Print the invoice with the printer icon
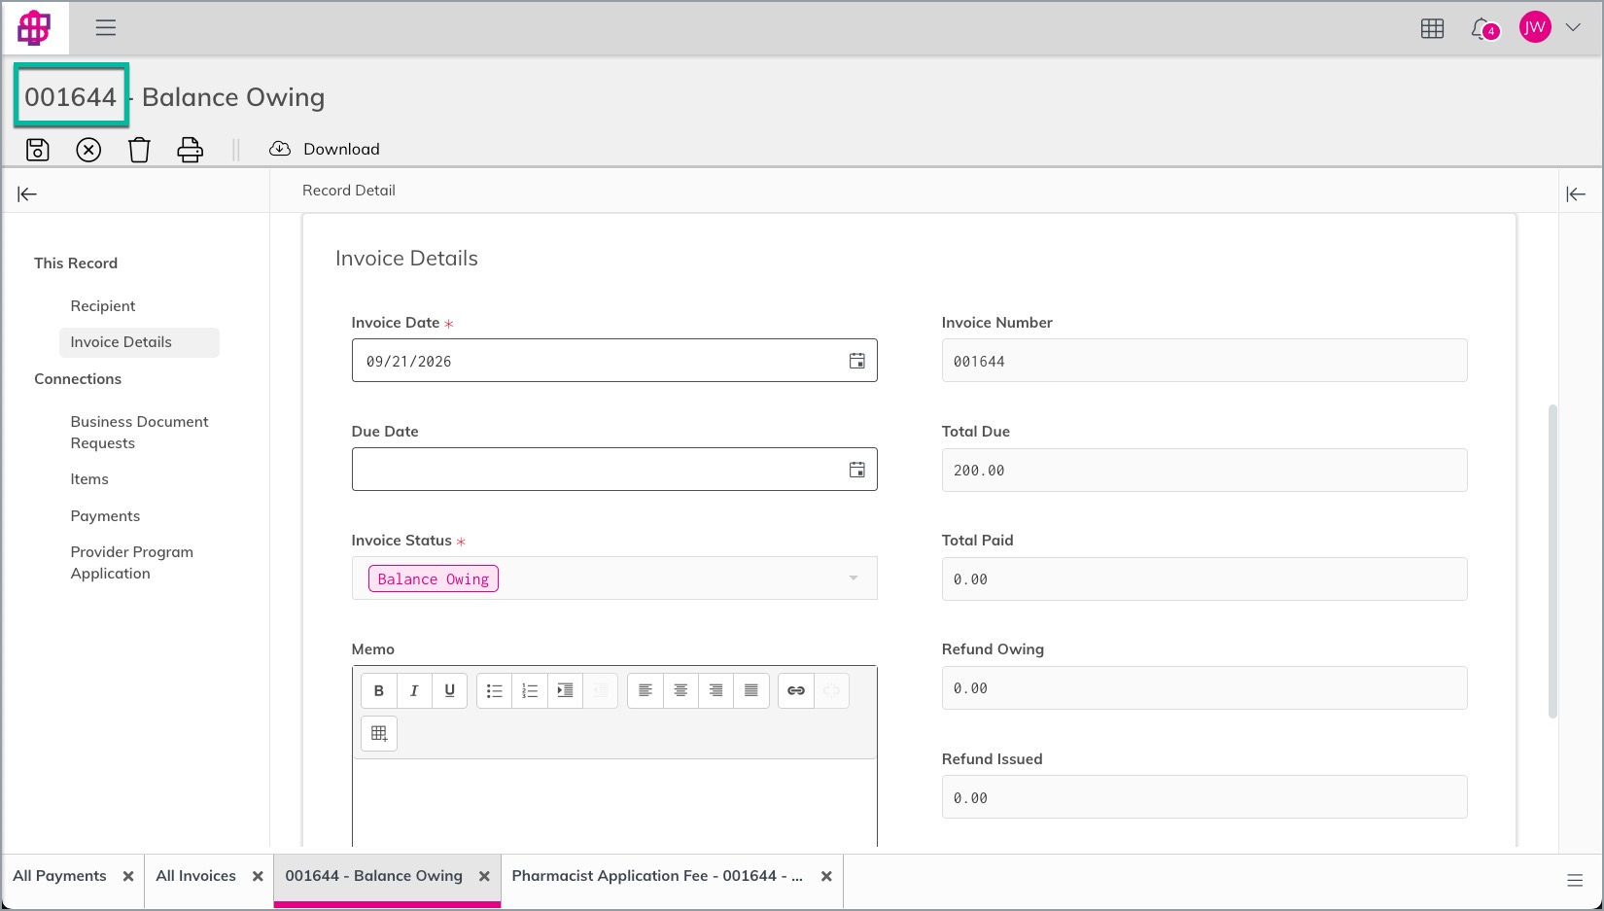 click(x=191, y=150)
